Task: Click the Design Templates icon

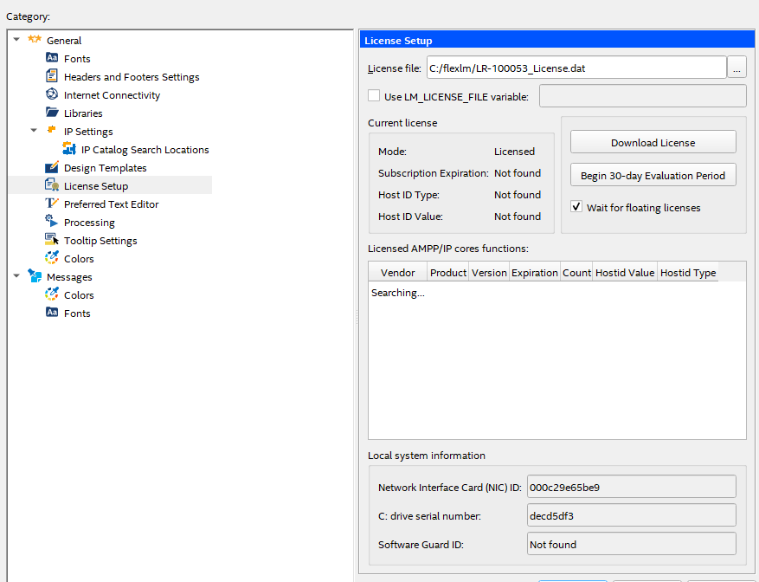Action: (52, 168)
